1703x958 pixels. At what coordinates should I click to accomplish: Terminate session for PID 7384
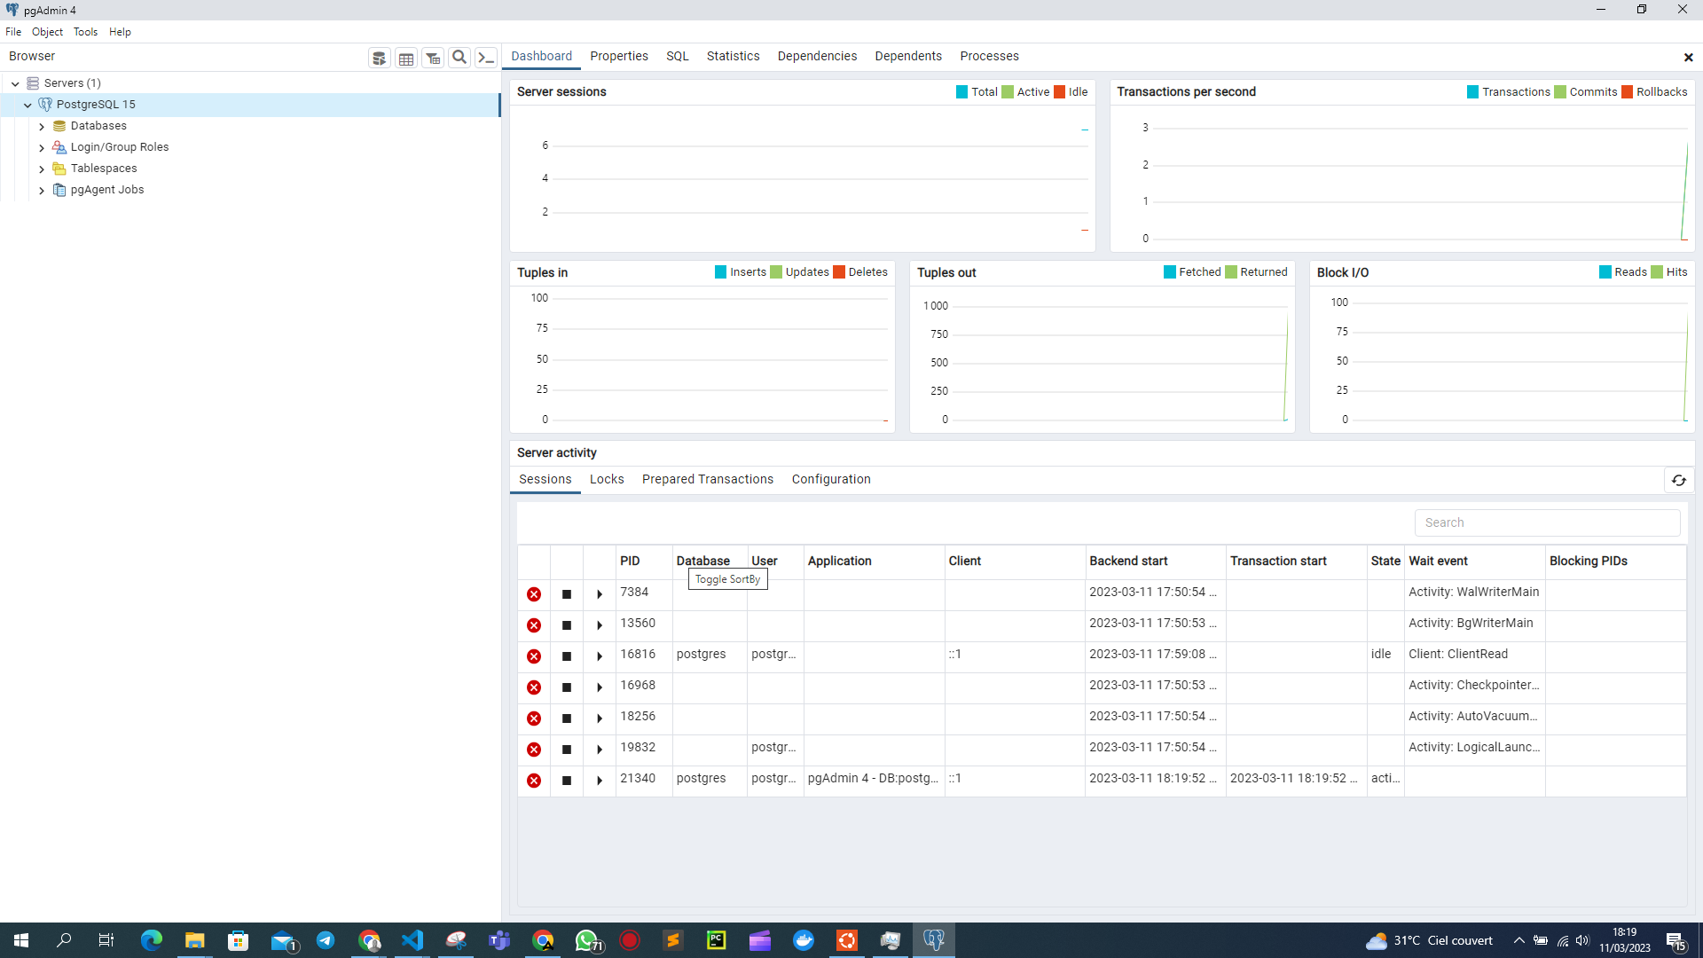point(534,594)
